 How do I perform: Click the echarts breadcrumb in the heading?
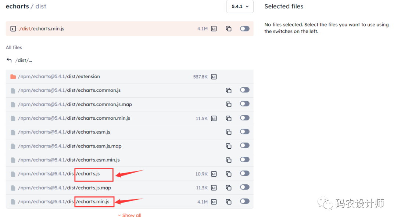(17, 7)
